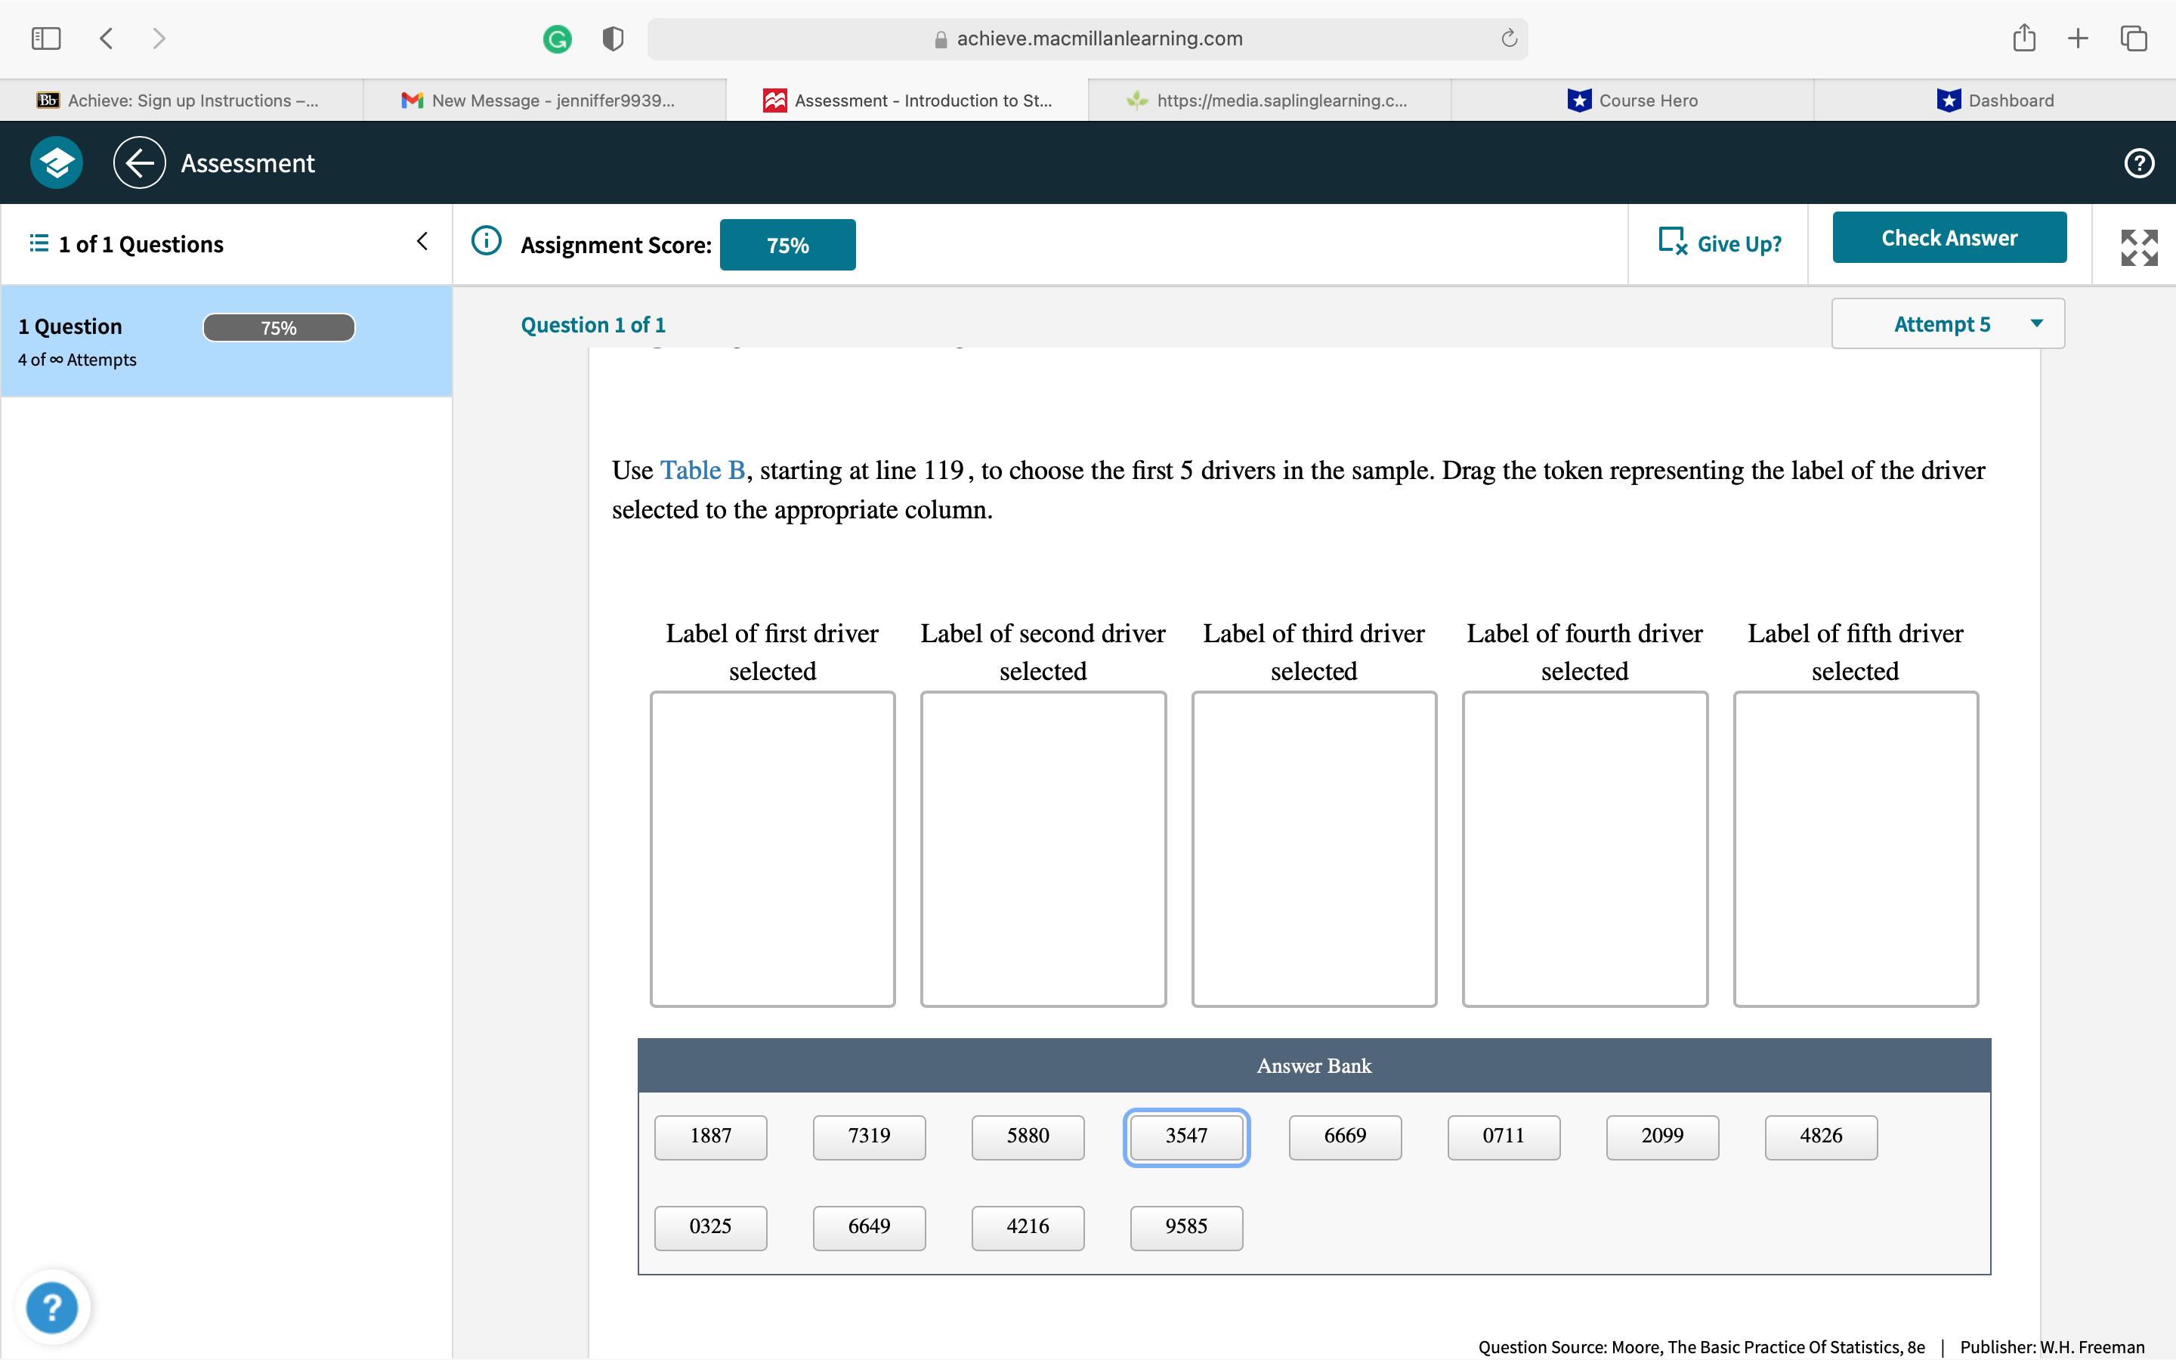Select the 3547 token in the Answer Bank
Viewport: 2176px width, 1360px height.
(x=1186, y=1137)
